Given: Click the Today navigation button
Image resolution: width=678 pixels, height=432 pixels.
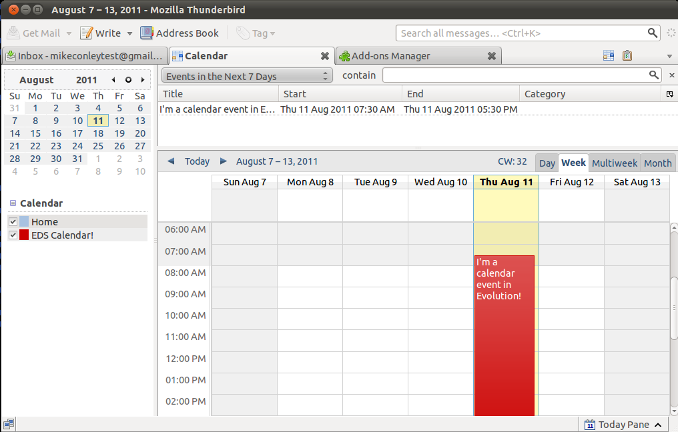Looking at the screenshot, I should point(197,161).
